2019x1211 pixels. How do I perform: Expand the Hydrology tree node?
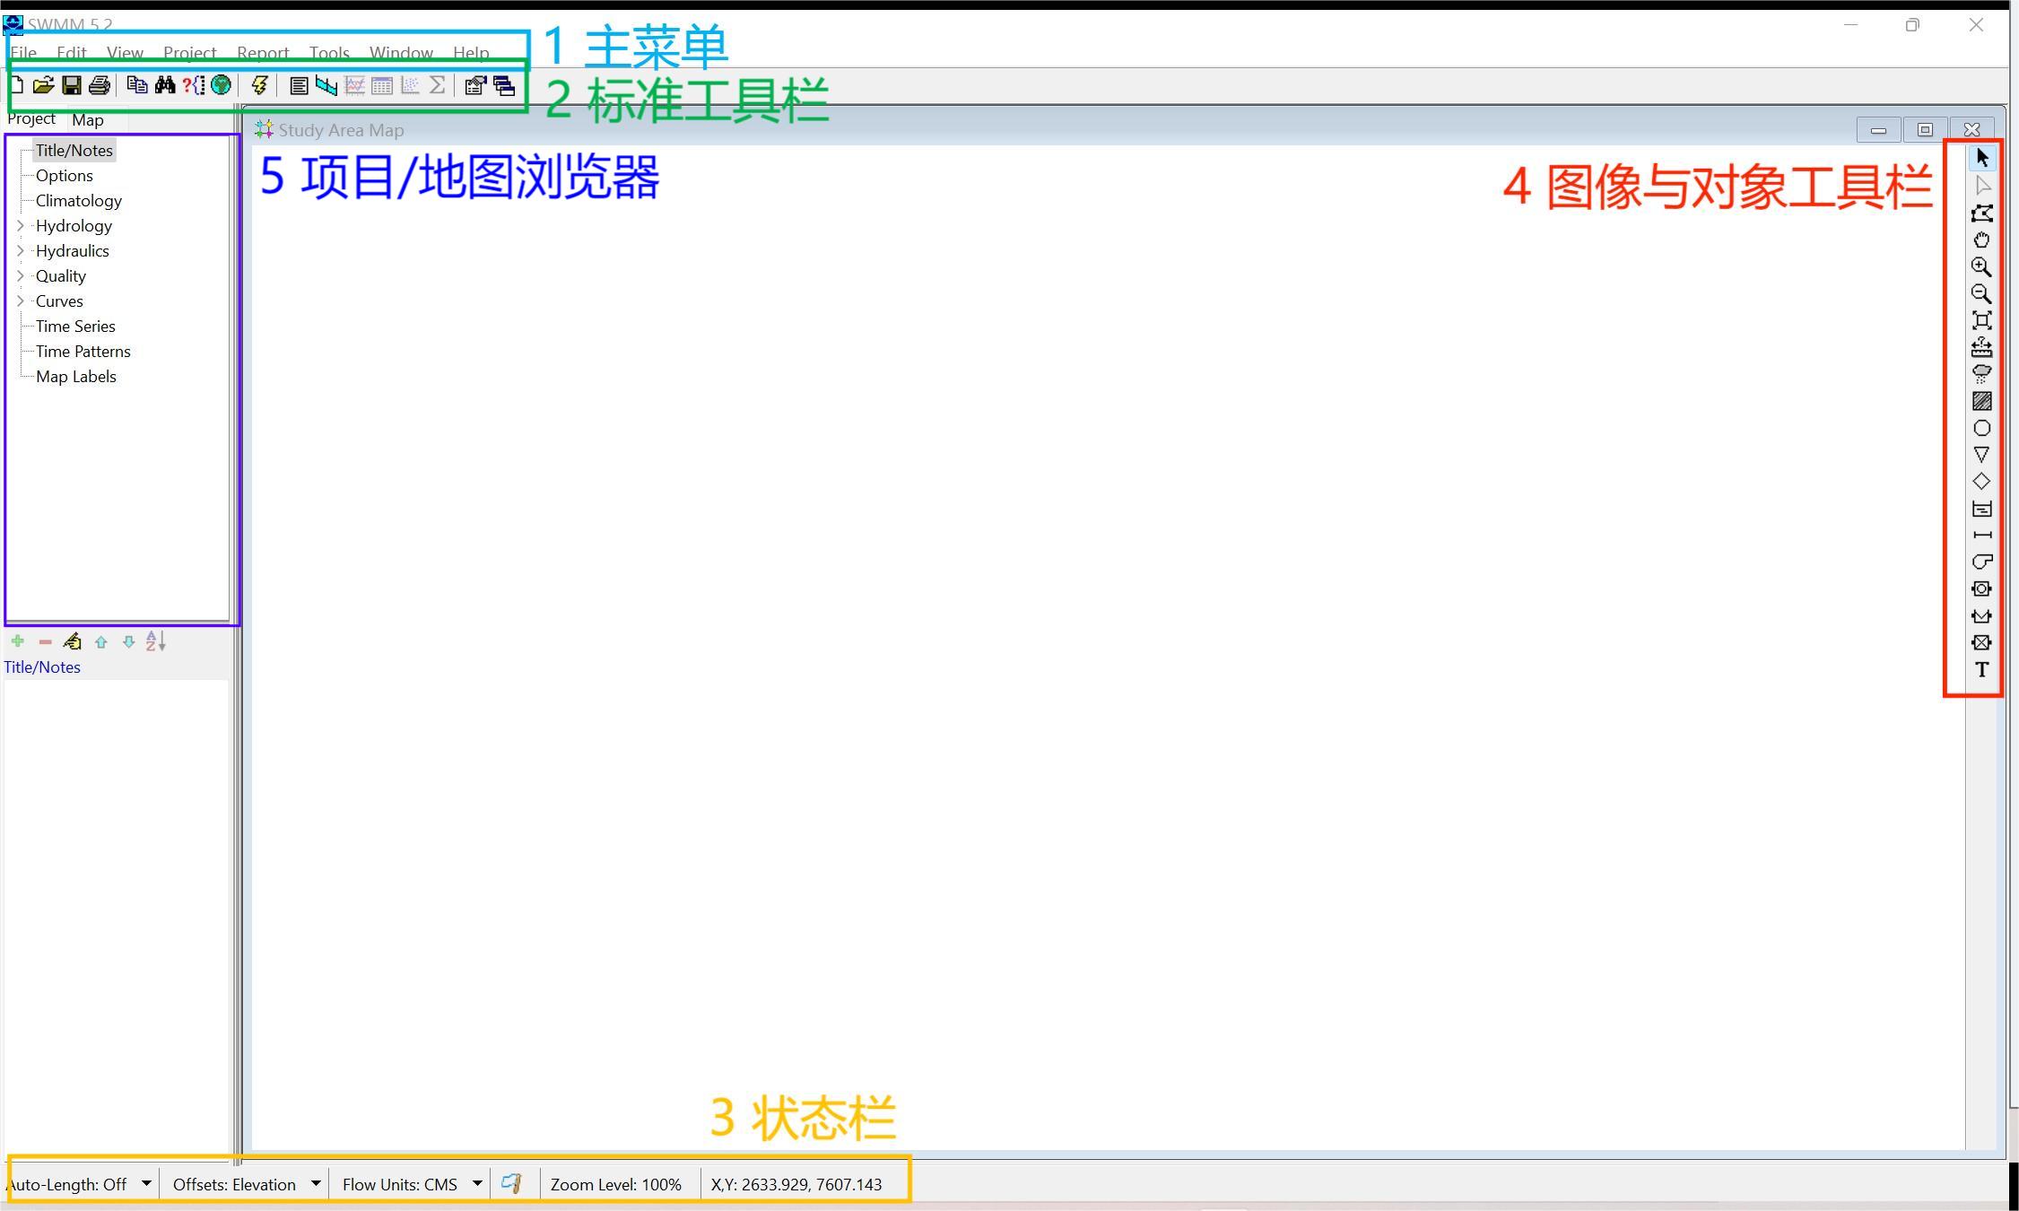tap(21, 226)
